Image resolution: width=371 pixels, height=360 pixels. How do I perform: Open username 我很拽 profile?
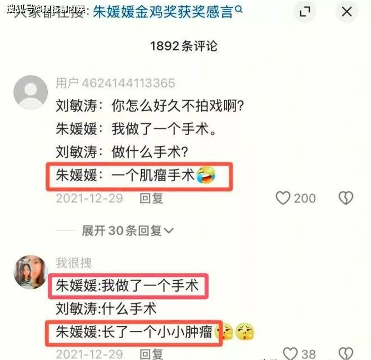pyautogui.click(x=74, y=263)
